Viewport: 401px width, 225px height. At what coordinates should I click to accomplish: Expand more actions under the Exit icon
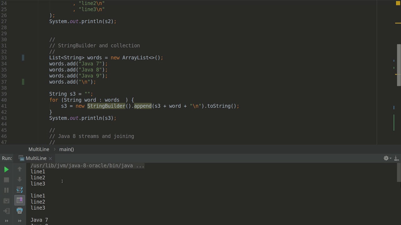pyautogui.click(x=6, y=221)
